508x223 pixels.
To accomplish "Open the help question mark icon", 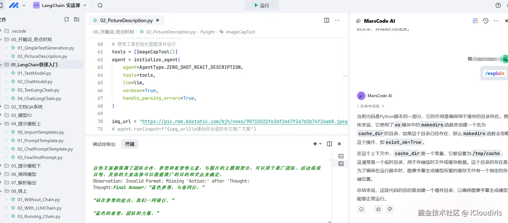I will pyautogui.click(x=498, y=5).
